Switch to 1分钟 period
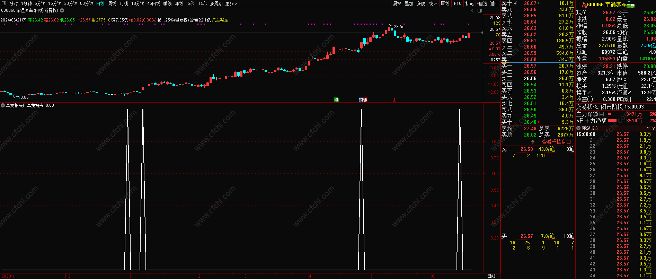Viewport: 656px width, 279px height. point(26,3)
